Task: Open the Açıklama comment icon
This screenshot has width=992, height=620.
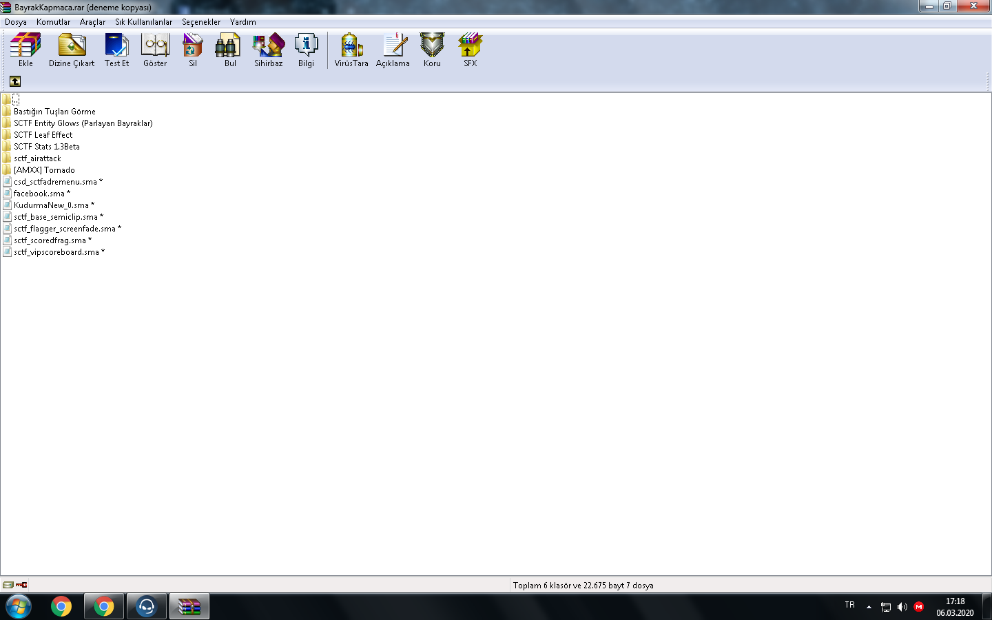Action: pos(395,45)
